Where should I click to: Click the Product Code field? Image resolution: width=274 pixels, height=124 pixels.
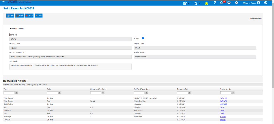click(x=70, y=48)
